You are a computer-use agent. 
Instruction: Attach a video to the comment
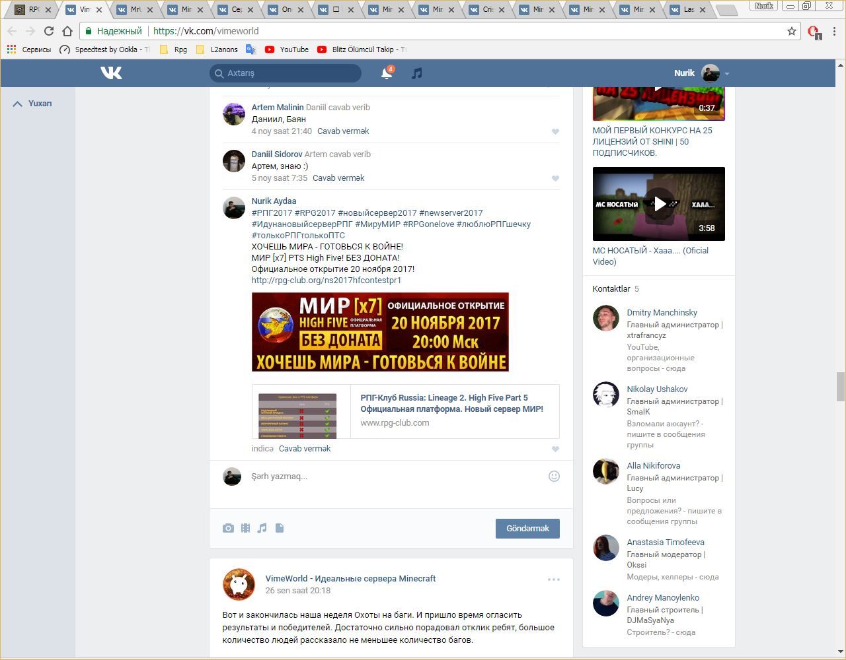(x=245, y=528)
